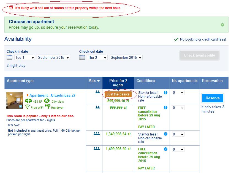Image resolution: width=231 pixels, height=173 pixels.
Task: Open the Apartment - Urzędnicza 27 link
Action: coord(52,95)
